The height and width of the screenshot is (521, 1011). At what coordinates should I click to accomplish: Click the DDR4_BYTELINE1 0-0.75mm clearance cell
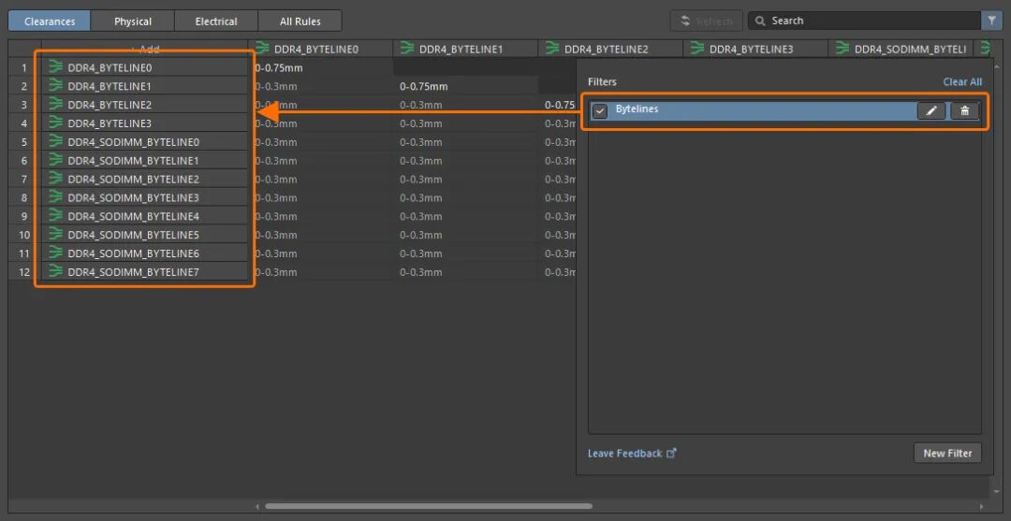423,86
